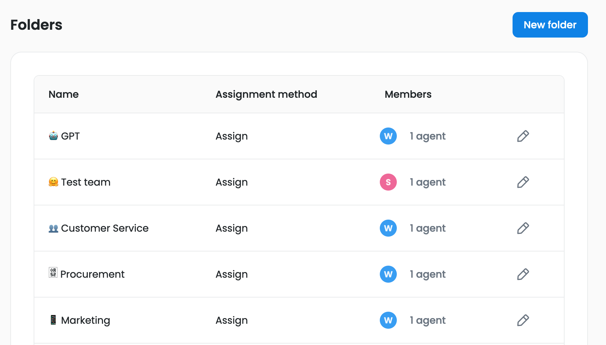Screen dimensions: 606x345
Task: Click the Members column header
Action: pos(408,94)
